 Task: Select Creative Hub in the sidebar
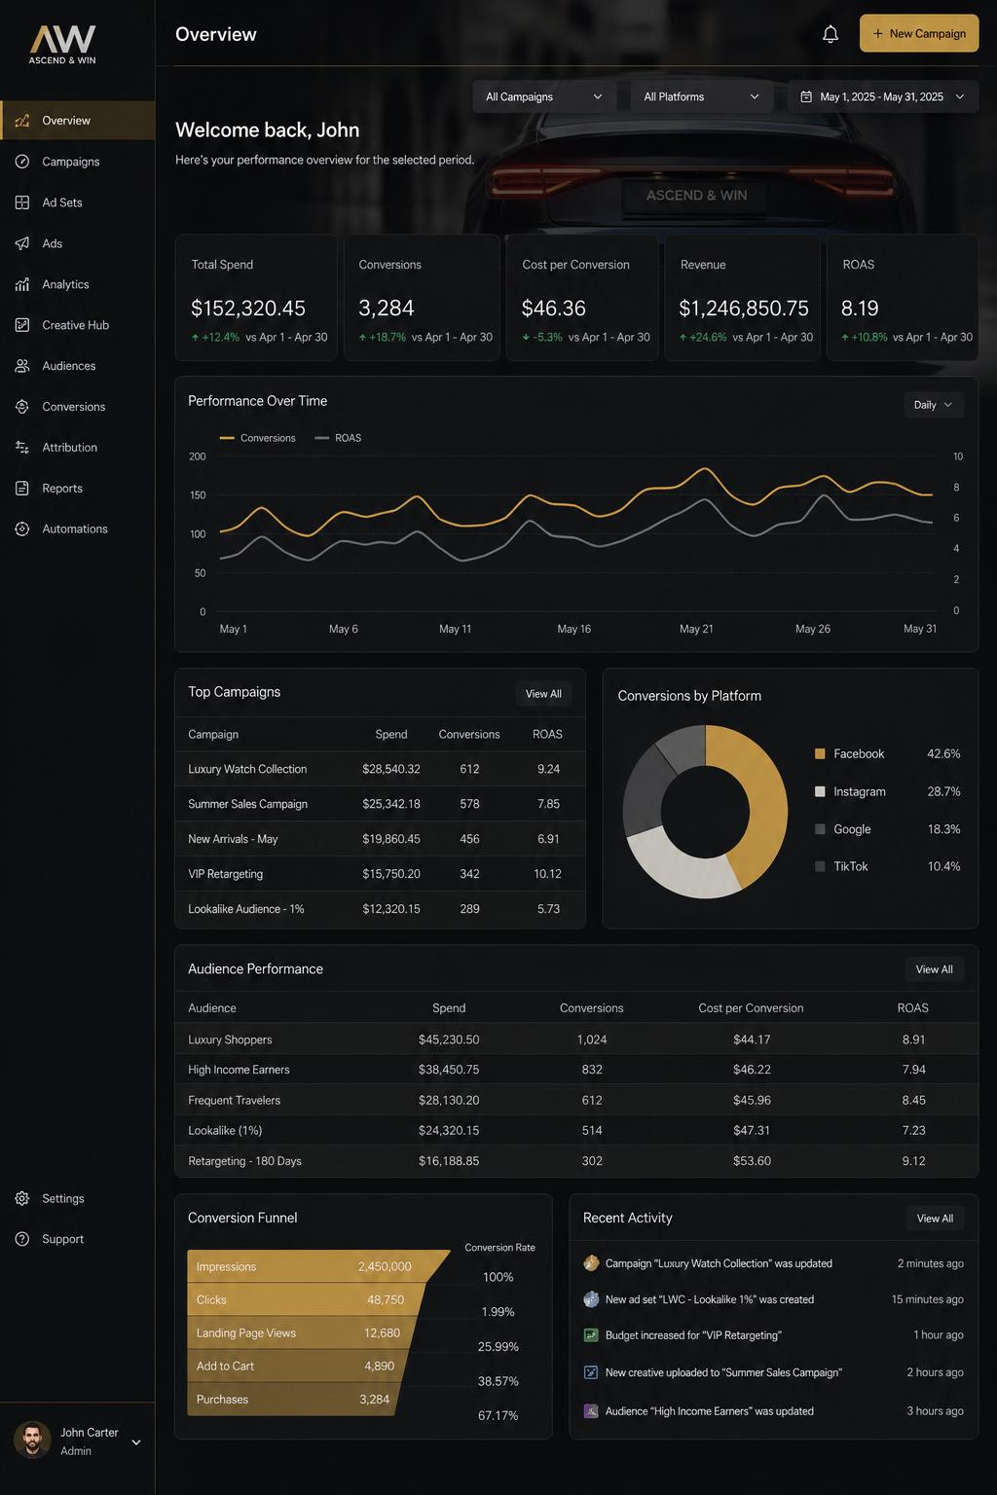pos(77,325)
